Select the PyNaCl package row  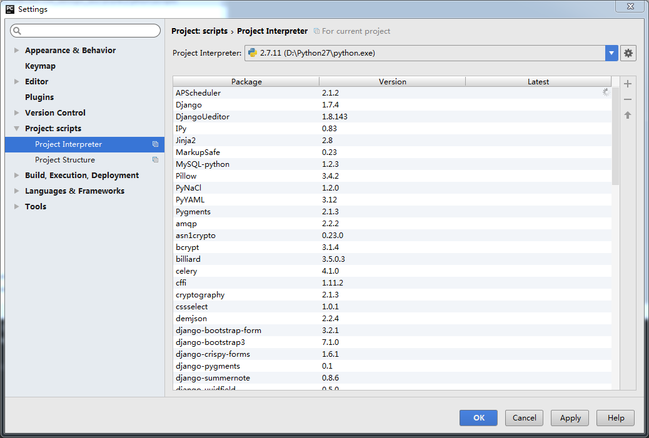tap(392, 188)
